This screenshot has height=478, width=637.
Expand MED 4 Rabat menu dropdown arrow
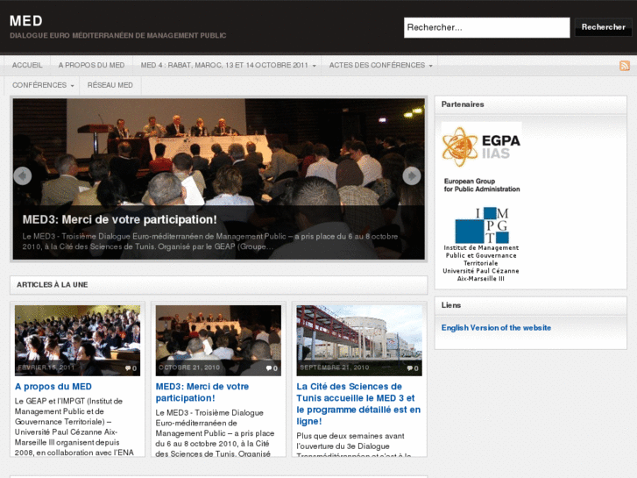314,66
